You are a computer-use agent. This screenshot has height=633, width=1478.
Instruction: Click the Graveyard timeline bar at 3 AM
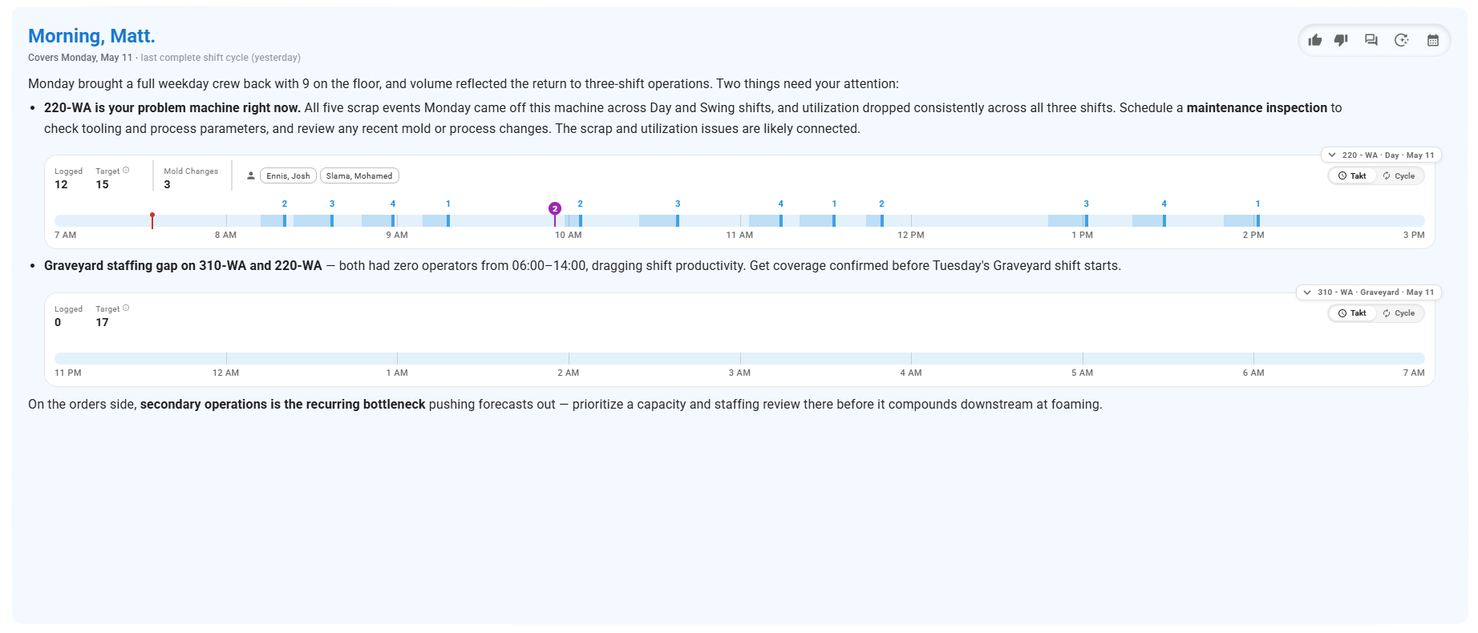click(x=740, y=358)
